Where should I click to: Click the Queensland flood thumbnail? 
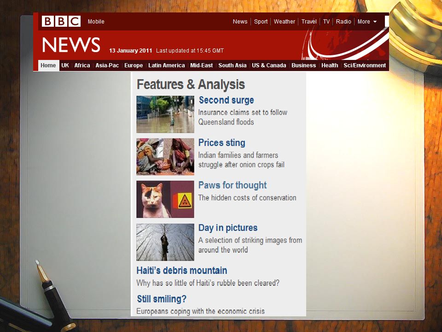tap(165, 114)
